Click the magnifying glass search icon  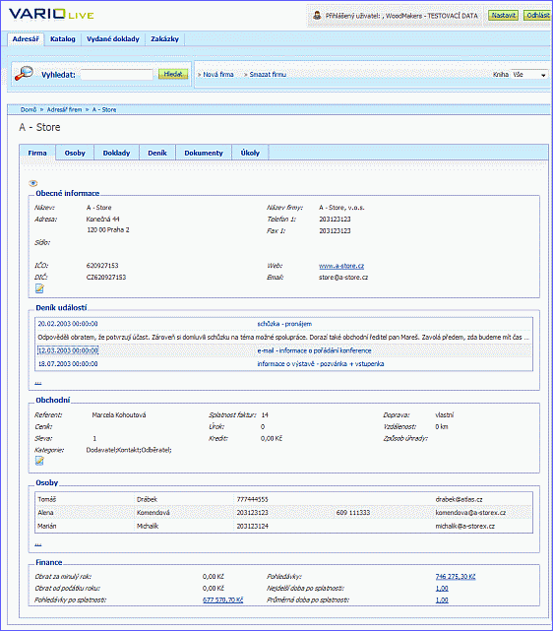tap(24, 73)
